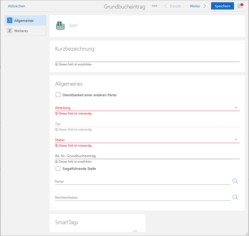Viewport: 249px width, 236px height.
Task: Click the 'Dieses Feld ist notwendig' text under Abteilung
Action: tap(75, 113)
